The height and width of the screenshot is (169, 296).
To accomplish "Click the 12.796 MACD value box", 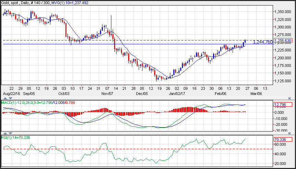I will 283,104.
